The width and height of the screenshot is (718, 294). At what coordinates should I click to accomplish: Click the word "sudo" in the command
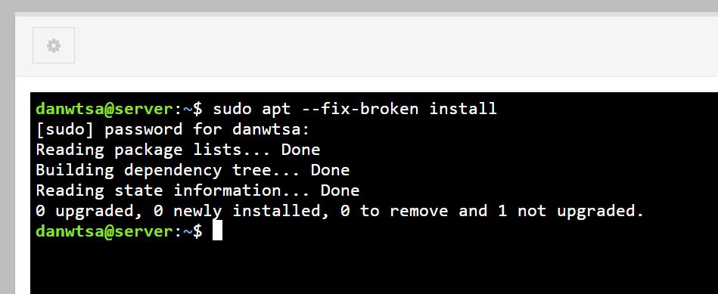pyautogui.click(x=232, y=109)
